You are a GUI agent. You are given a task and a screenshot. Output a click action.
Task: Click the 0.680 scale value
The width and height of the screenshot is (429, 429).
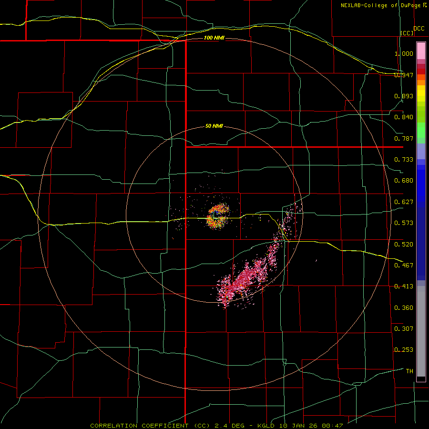(x=404, y=181)
